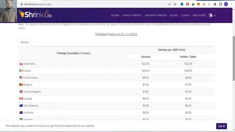Open PAYMENT PROOF page
Screen dimensions: 235x132
[156, 15]
